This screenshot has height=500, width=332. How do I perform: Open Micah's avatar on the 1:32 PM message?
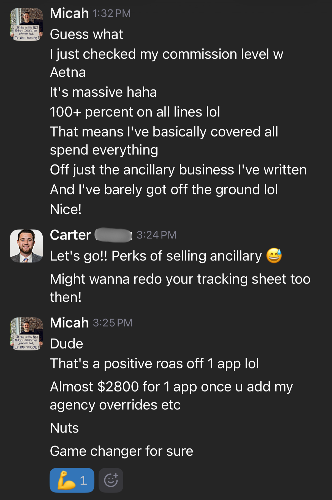point(26,24)
